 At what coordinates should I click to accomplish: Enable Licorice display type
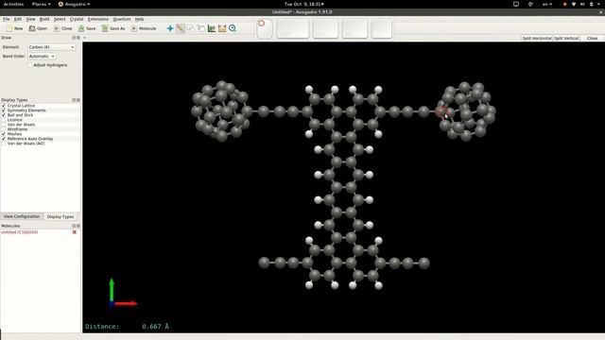tap(4, 120)
